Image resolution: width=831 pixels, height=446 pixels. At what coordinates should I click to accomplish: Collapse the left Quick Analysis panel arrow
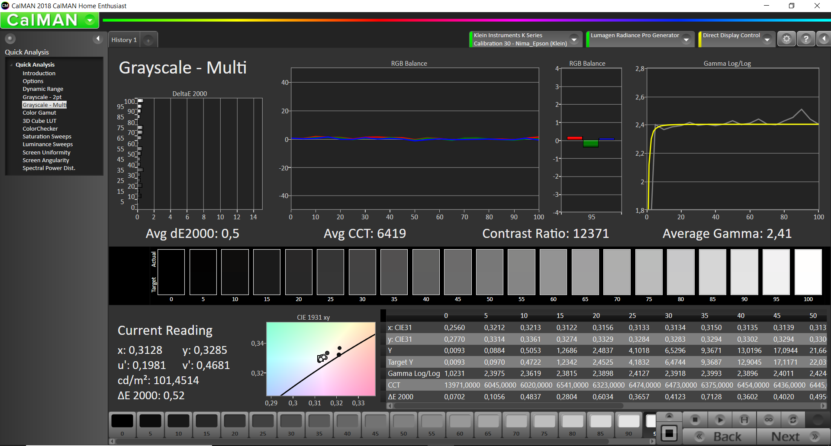click(x=98, y=39)
